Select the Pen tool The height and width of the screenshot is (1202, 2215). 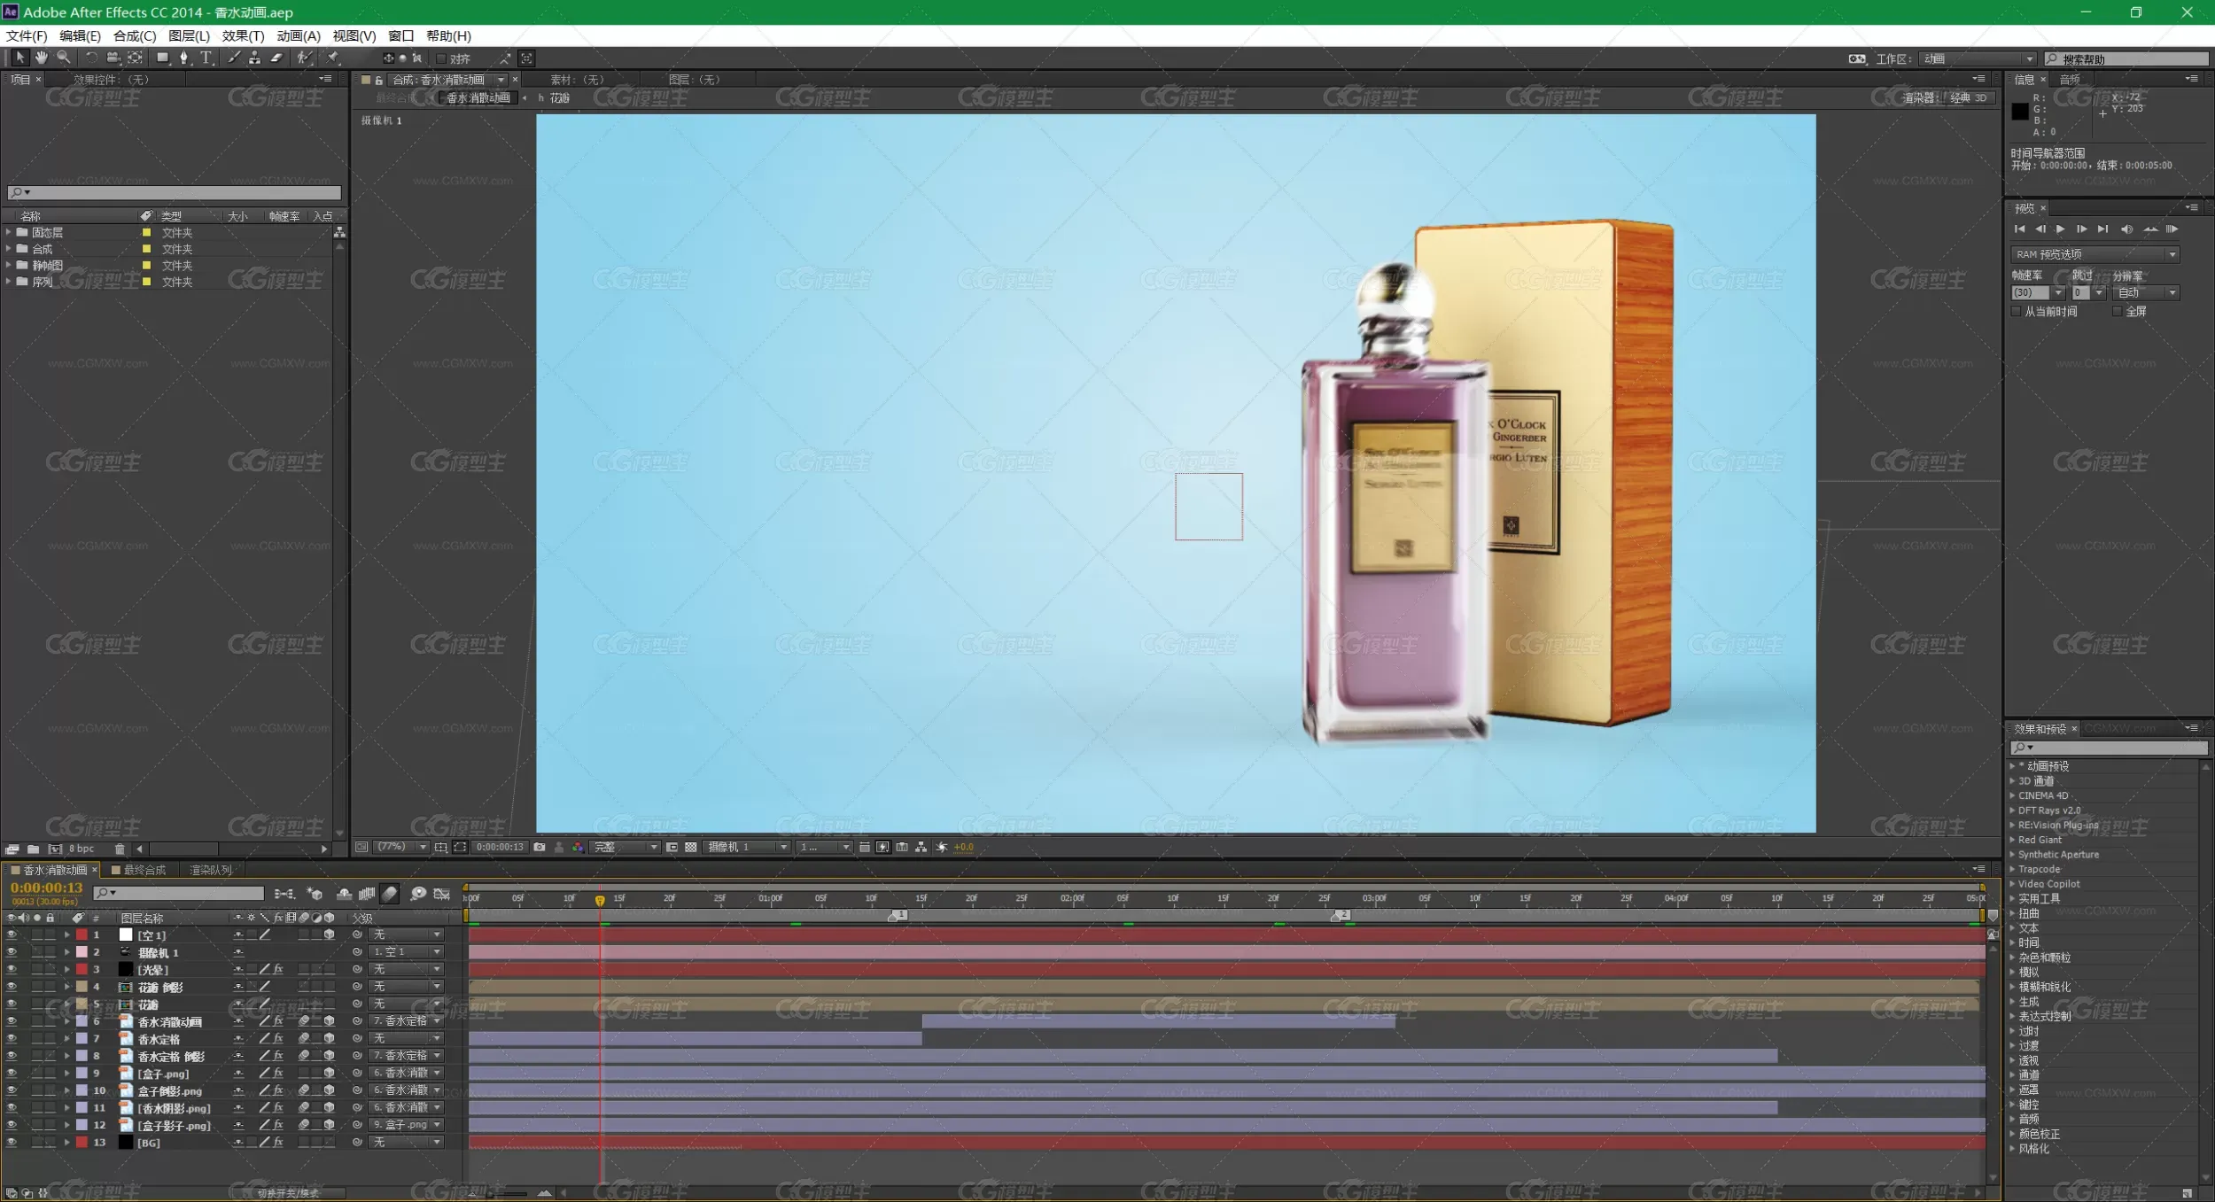[x=183, y=58]
